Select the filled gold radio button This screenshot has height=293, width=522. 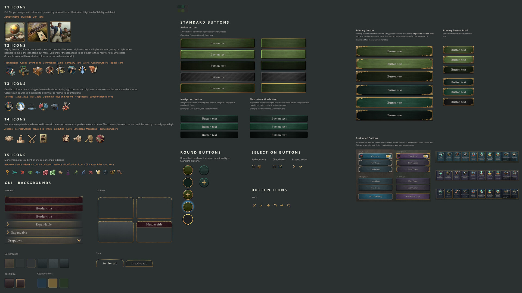coord(259,167)
